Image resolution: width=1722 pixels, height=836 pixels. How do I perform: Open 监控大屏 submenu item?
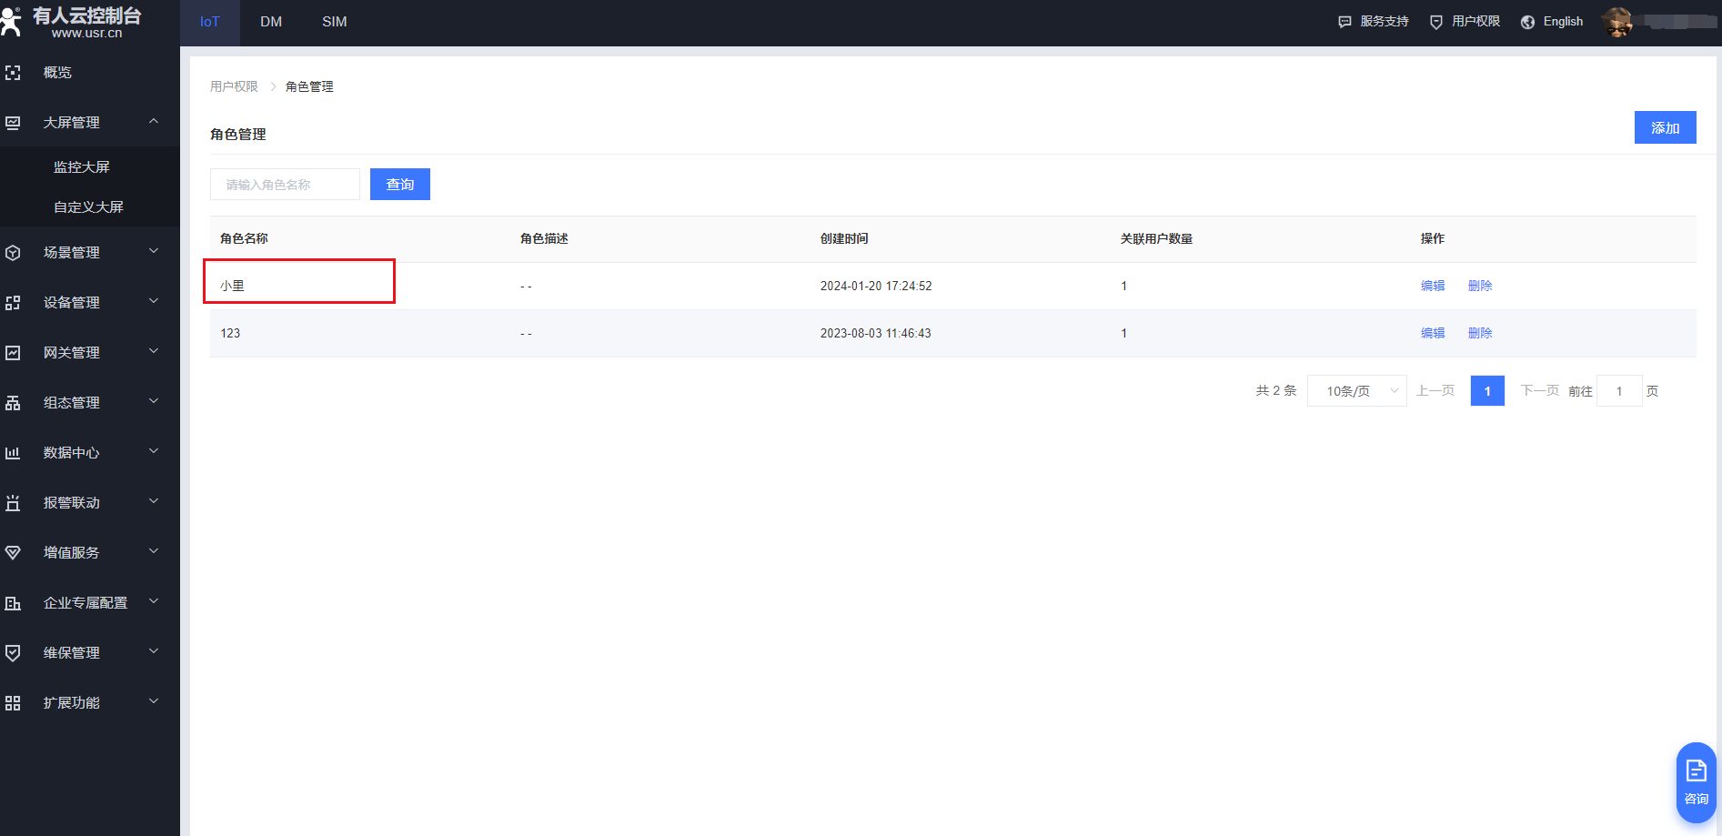coord(82,167)
